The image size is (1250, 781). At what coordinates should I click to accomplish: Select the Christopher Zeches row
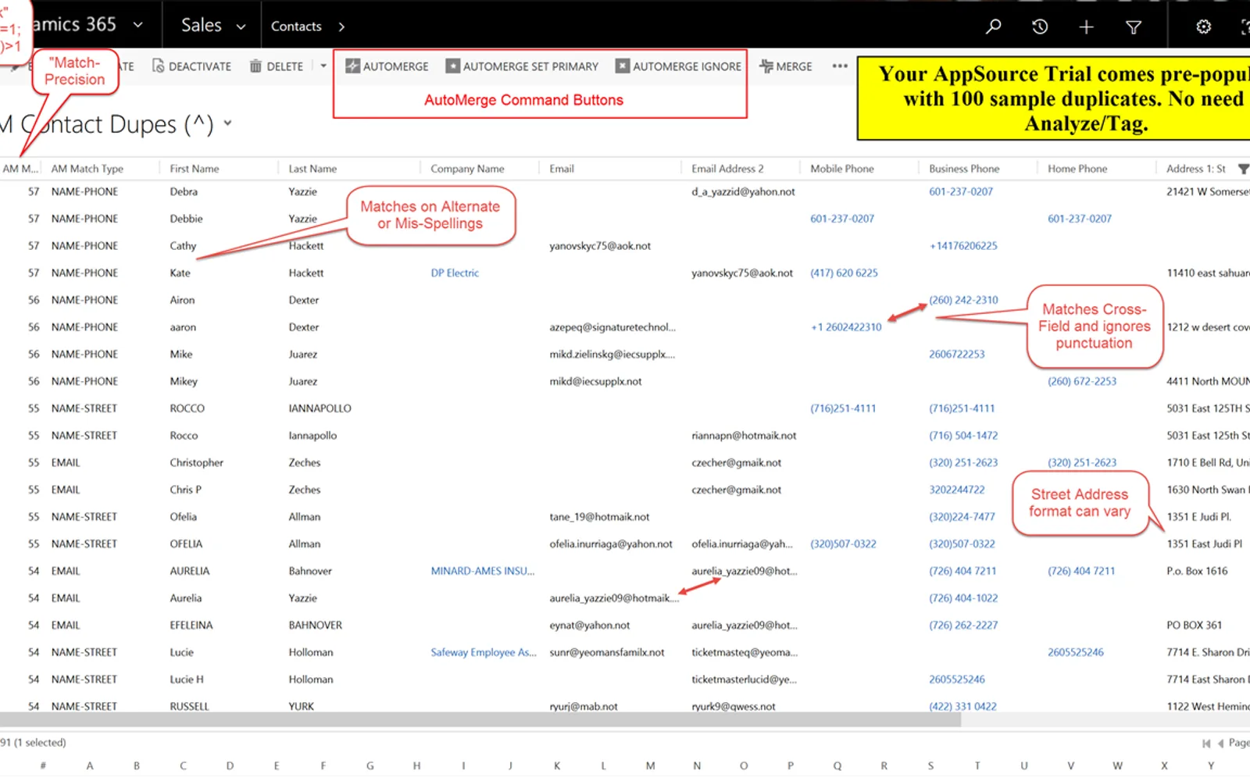tap(625, 463)
